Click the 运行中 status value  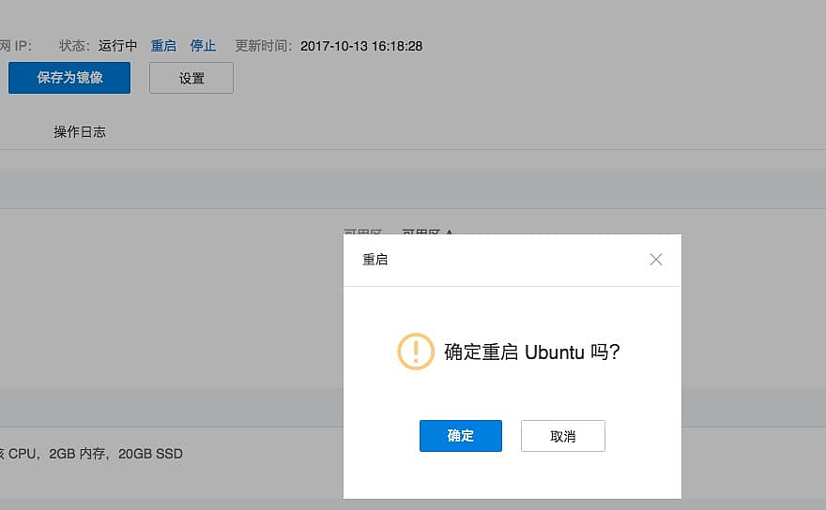pyautogui.click(x=118, y=46)
